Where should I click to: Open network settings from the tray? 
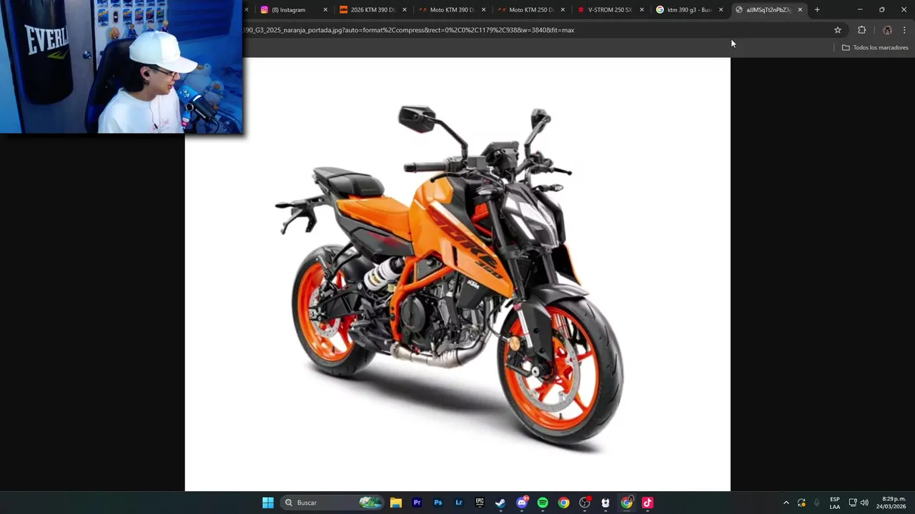pos(853,503)
